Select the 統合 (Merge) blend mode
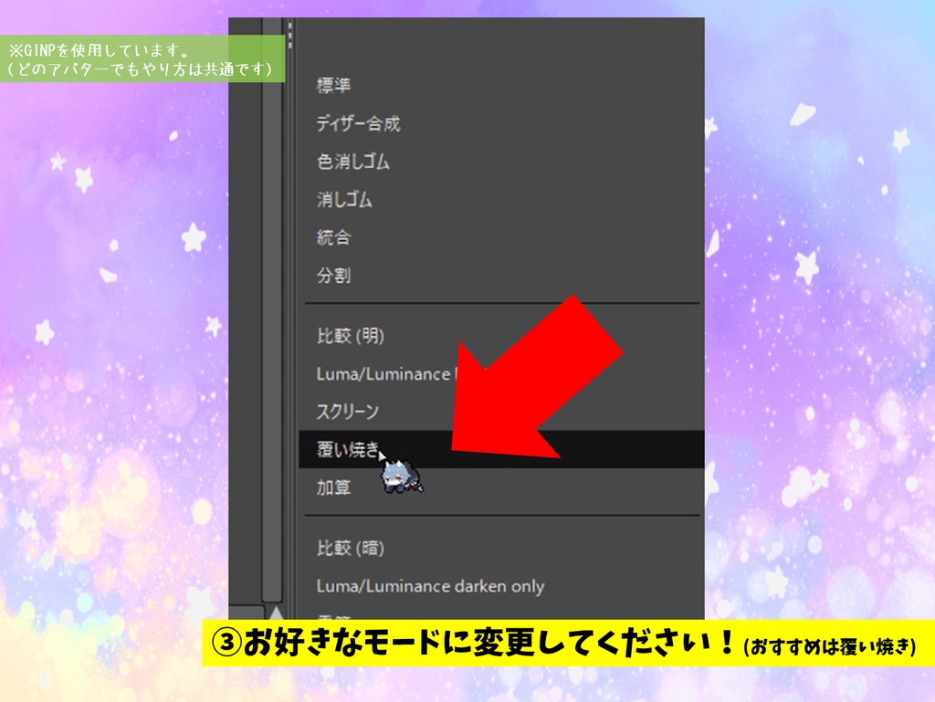This screenshot has width=935, height=702. click(334, 237)
